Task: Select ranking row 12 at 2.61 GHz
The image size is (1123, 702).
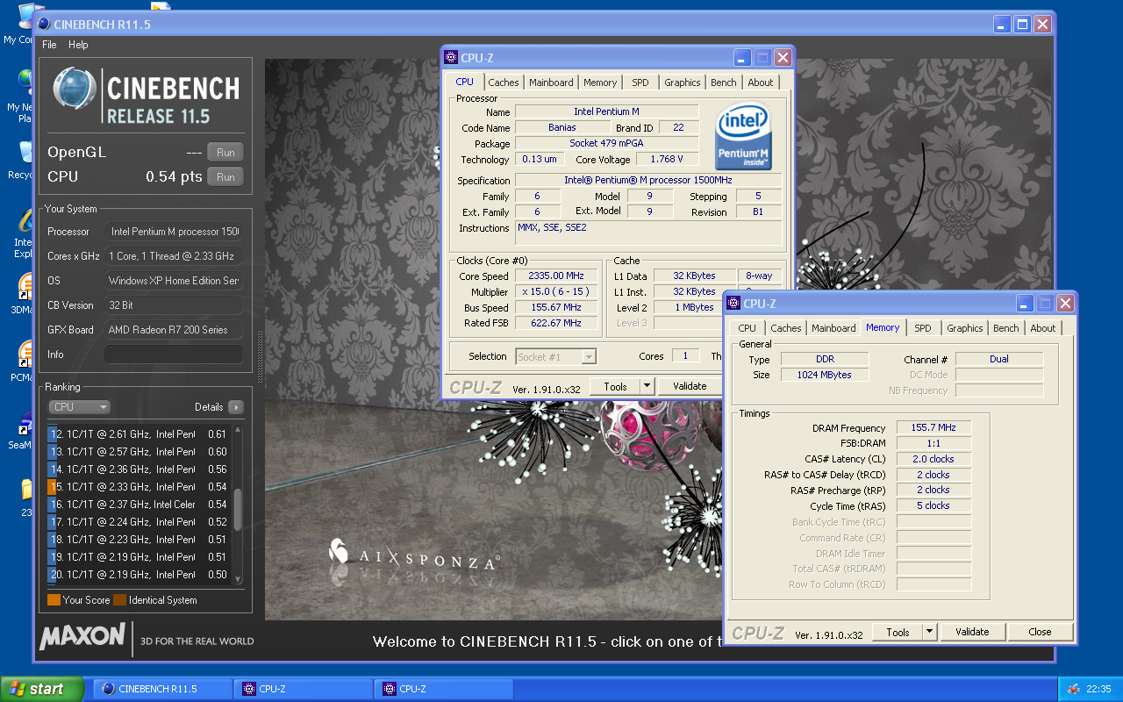Action: [139, 434]
